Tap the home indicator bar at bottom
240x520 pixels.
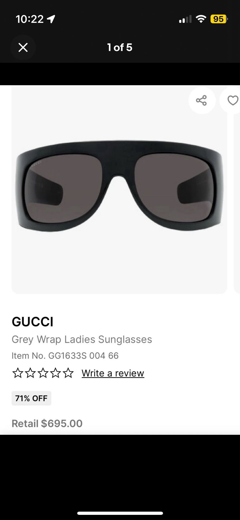120,513
